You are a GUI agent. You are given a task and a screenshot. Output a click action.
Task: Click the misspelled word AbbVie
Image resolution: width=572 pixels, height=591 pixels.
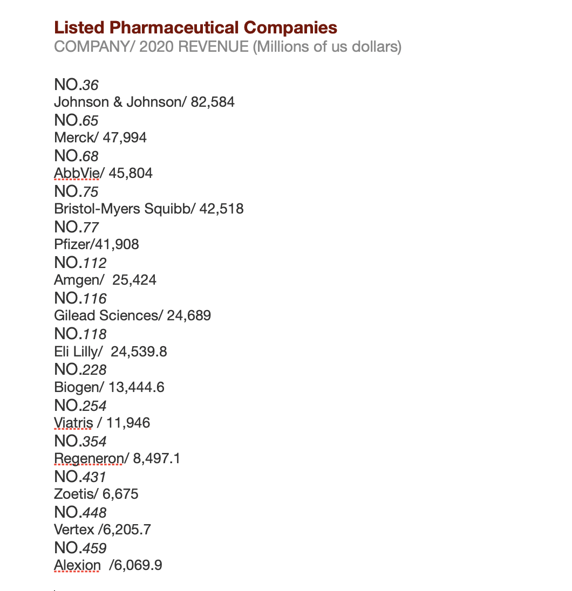(x=77, y=173)
